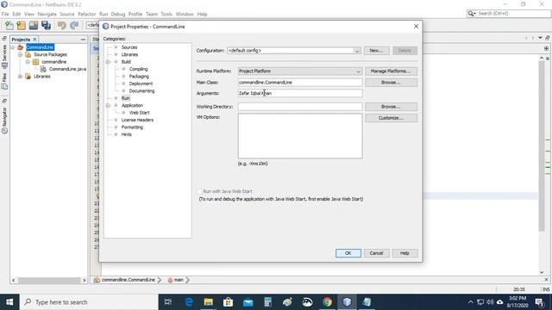Click the New... configuration button
This screenshot has width=552, height=310.
point(376,51)
